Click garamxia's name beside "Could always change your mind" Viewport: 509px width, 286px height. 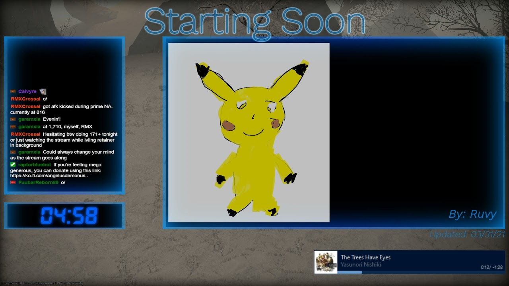click(29, 152)
